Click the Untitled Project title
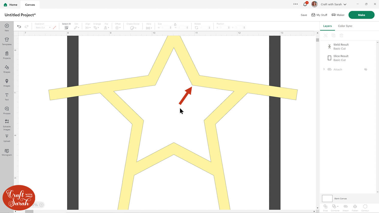 click(x=20, y=15)
